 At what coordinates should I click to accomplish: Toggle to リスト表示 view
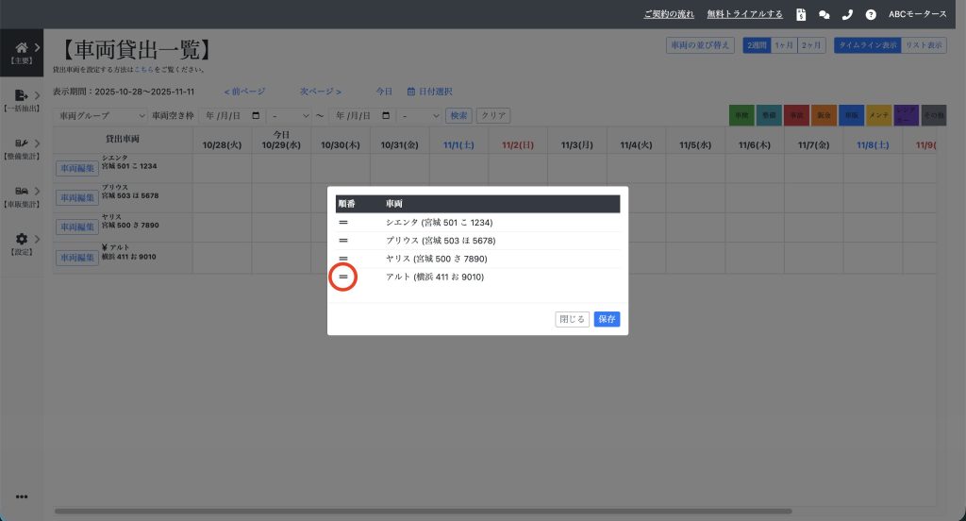pos(924,44)
